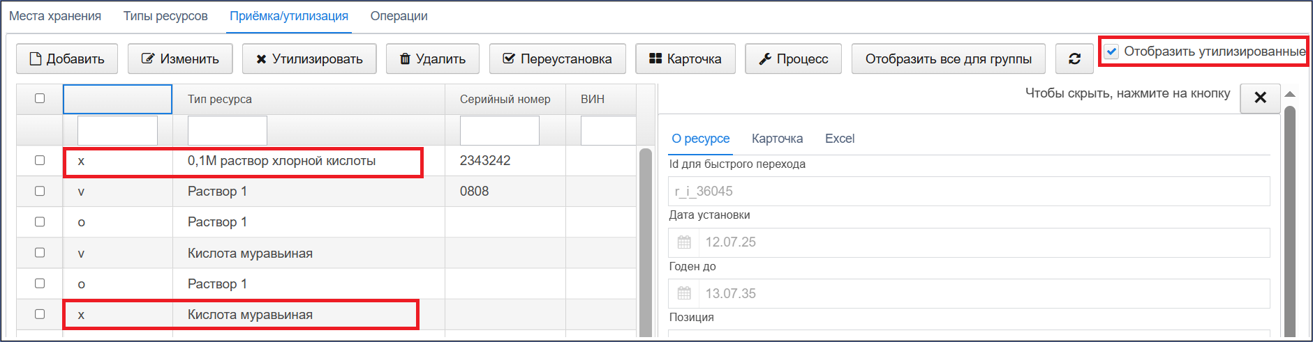Open Карточка tab in details panel
1313x342 pixels.
(x=777, y=139)
